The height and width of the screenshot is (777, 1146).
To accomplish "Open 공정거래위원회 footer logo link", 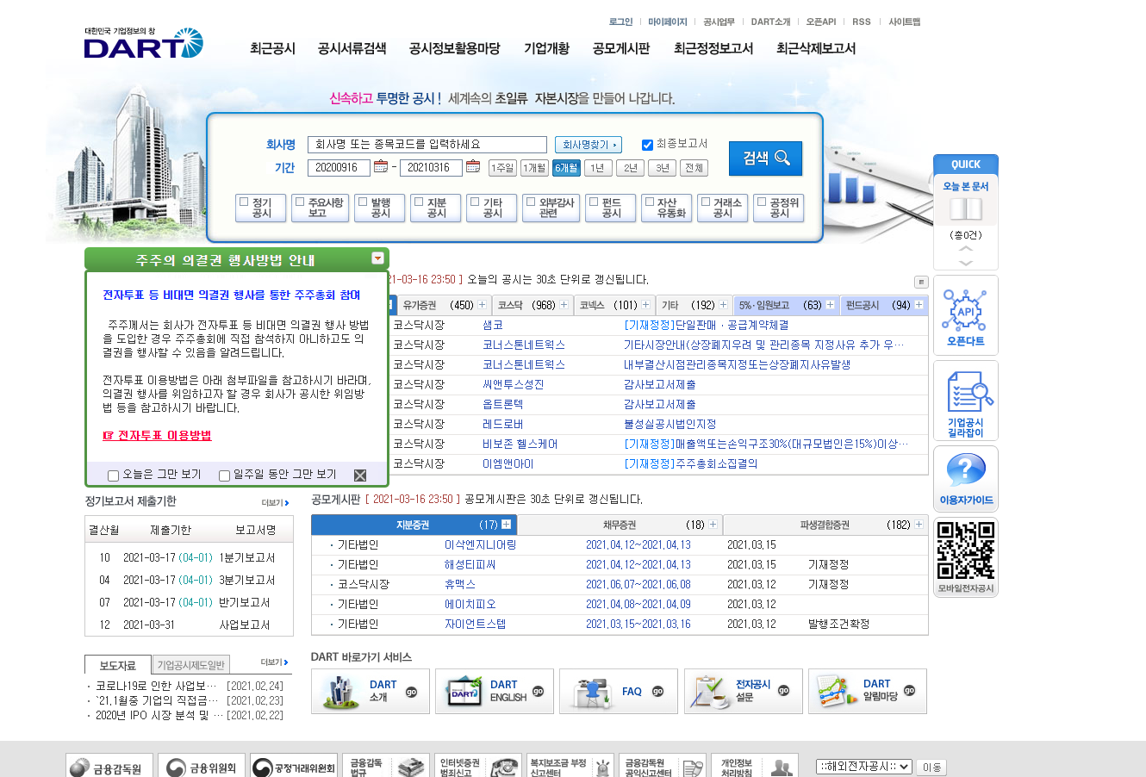I will (x=294, y=766).
